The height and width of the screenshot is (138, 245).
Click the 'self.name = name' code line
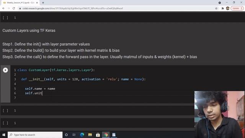click(x=40, y=89)
